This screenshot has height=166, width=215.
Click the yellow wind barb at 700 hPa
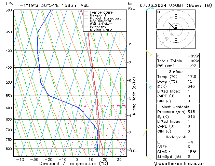(145, 133)
